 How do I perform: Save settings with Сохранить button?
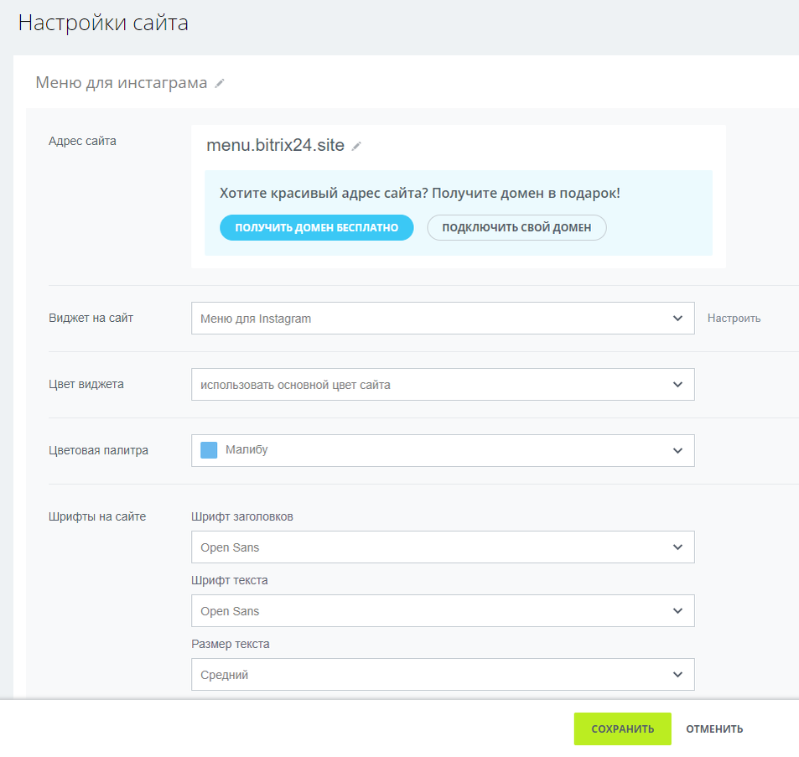[622, 728]
